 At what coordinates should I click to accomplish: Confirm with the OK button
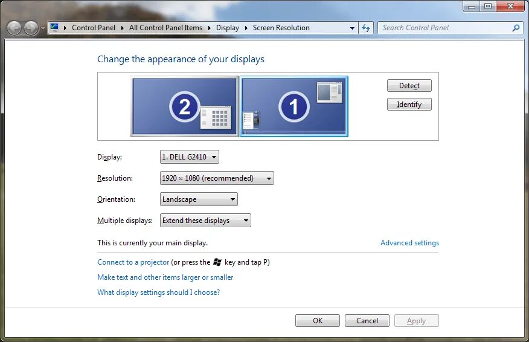[x=318, y=320]
